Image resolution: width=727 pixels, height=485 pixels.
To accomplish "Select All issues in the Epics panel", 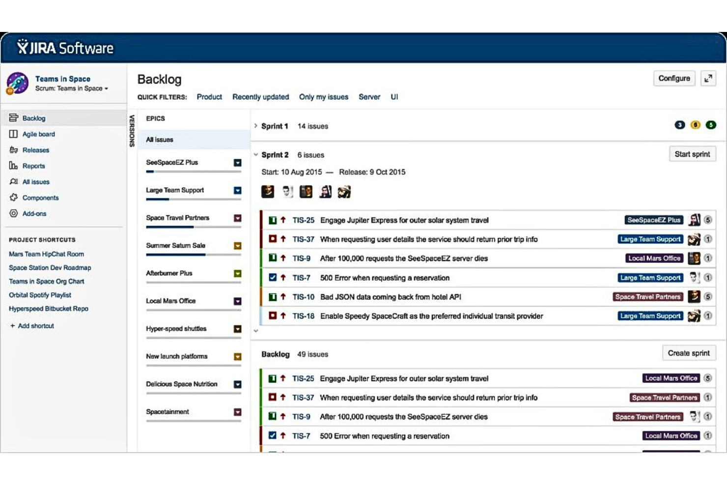I will [x=194, y=140].
